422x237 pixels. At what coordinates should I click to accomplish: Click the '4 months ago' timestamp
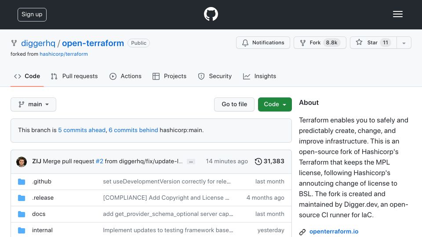[266, 198]
